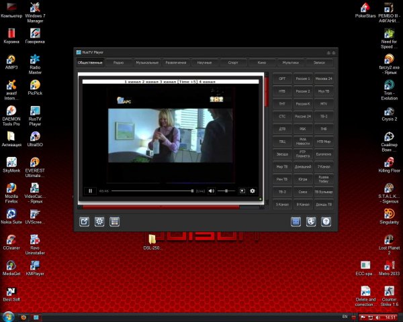
Task: Open the Windows Start menu orb
Action: [8, 317]
